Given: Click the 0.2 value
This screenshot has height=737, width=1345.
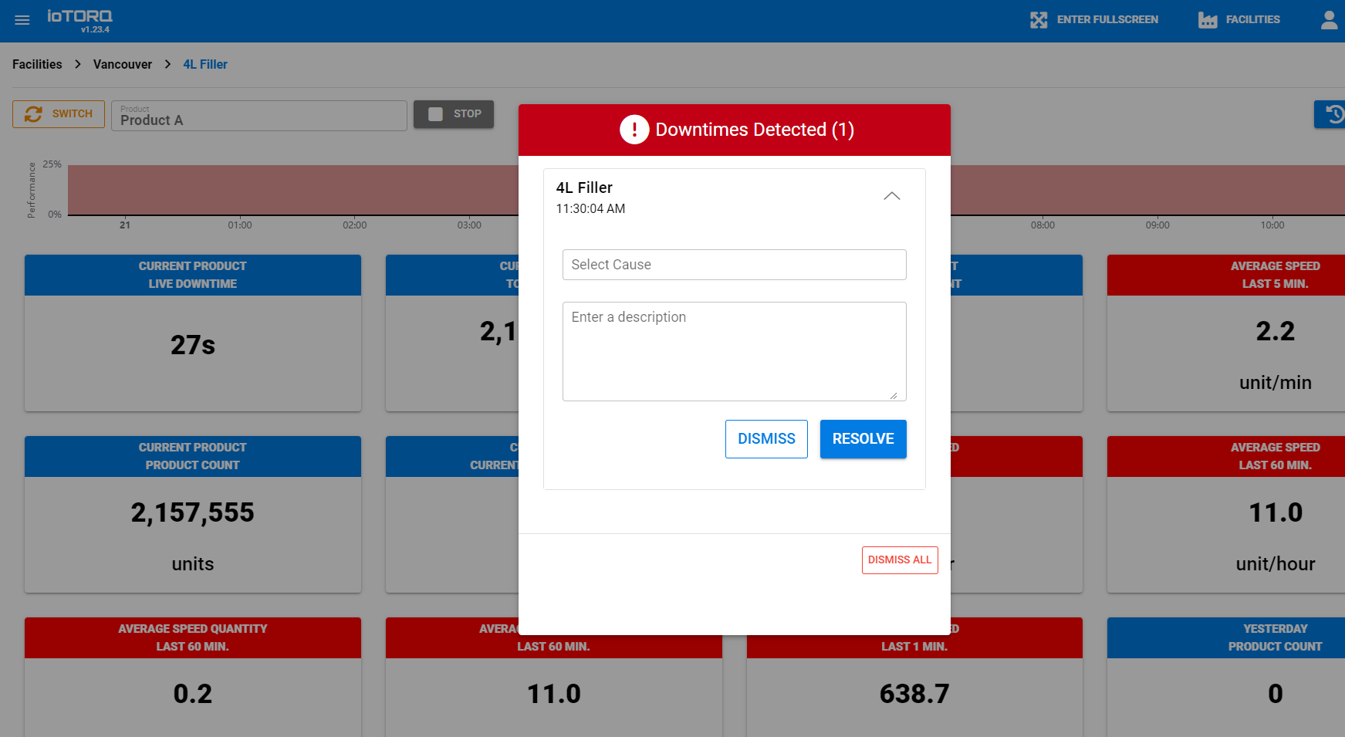Looking at the screenshot, I should pos(193,694).
